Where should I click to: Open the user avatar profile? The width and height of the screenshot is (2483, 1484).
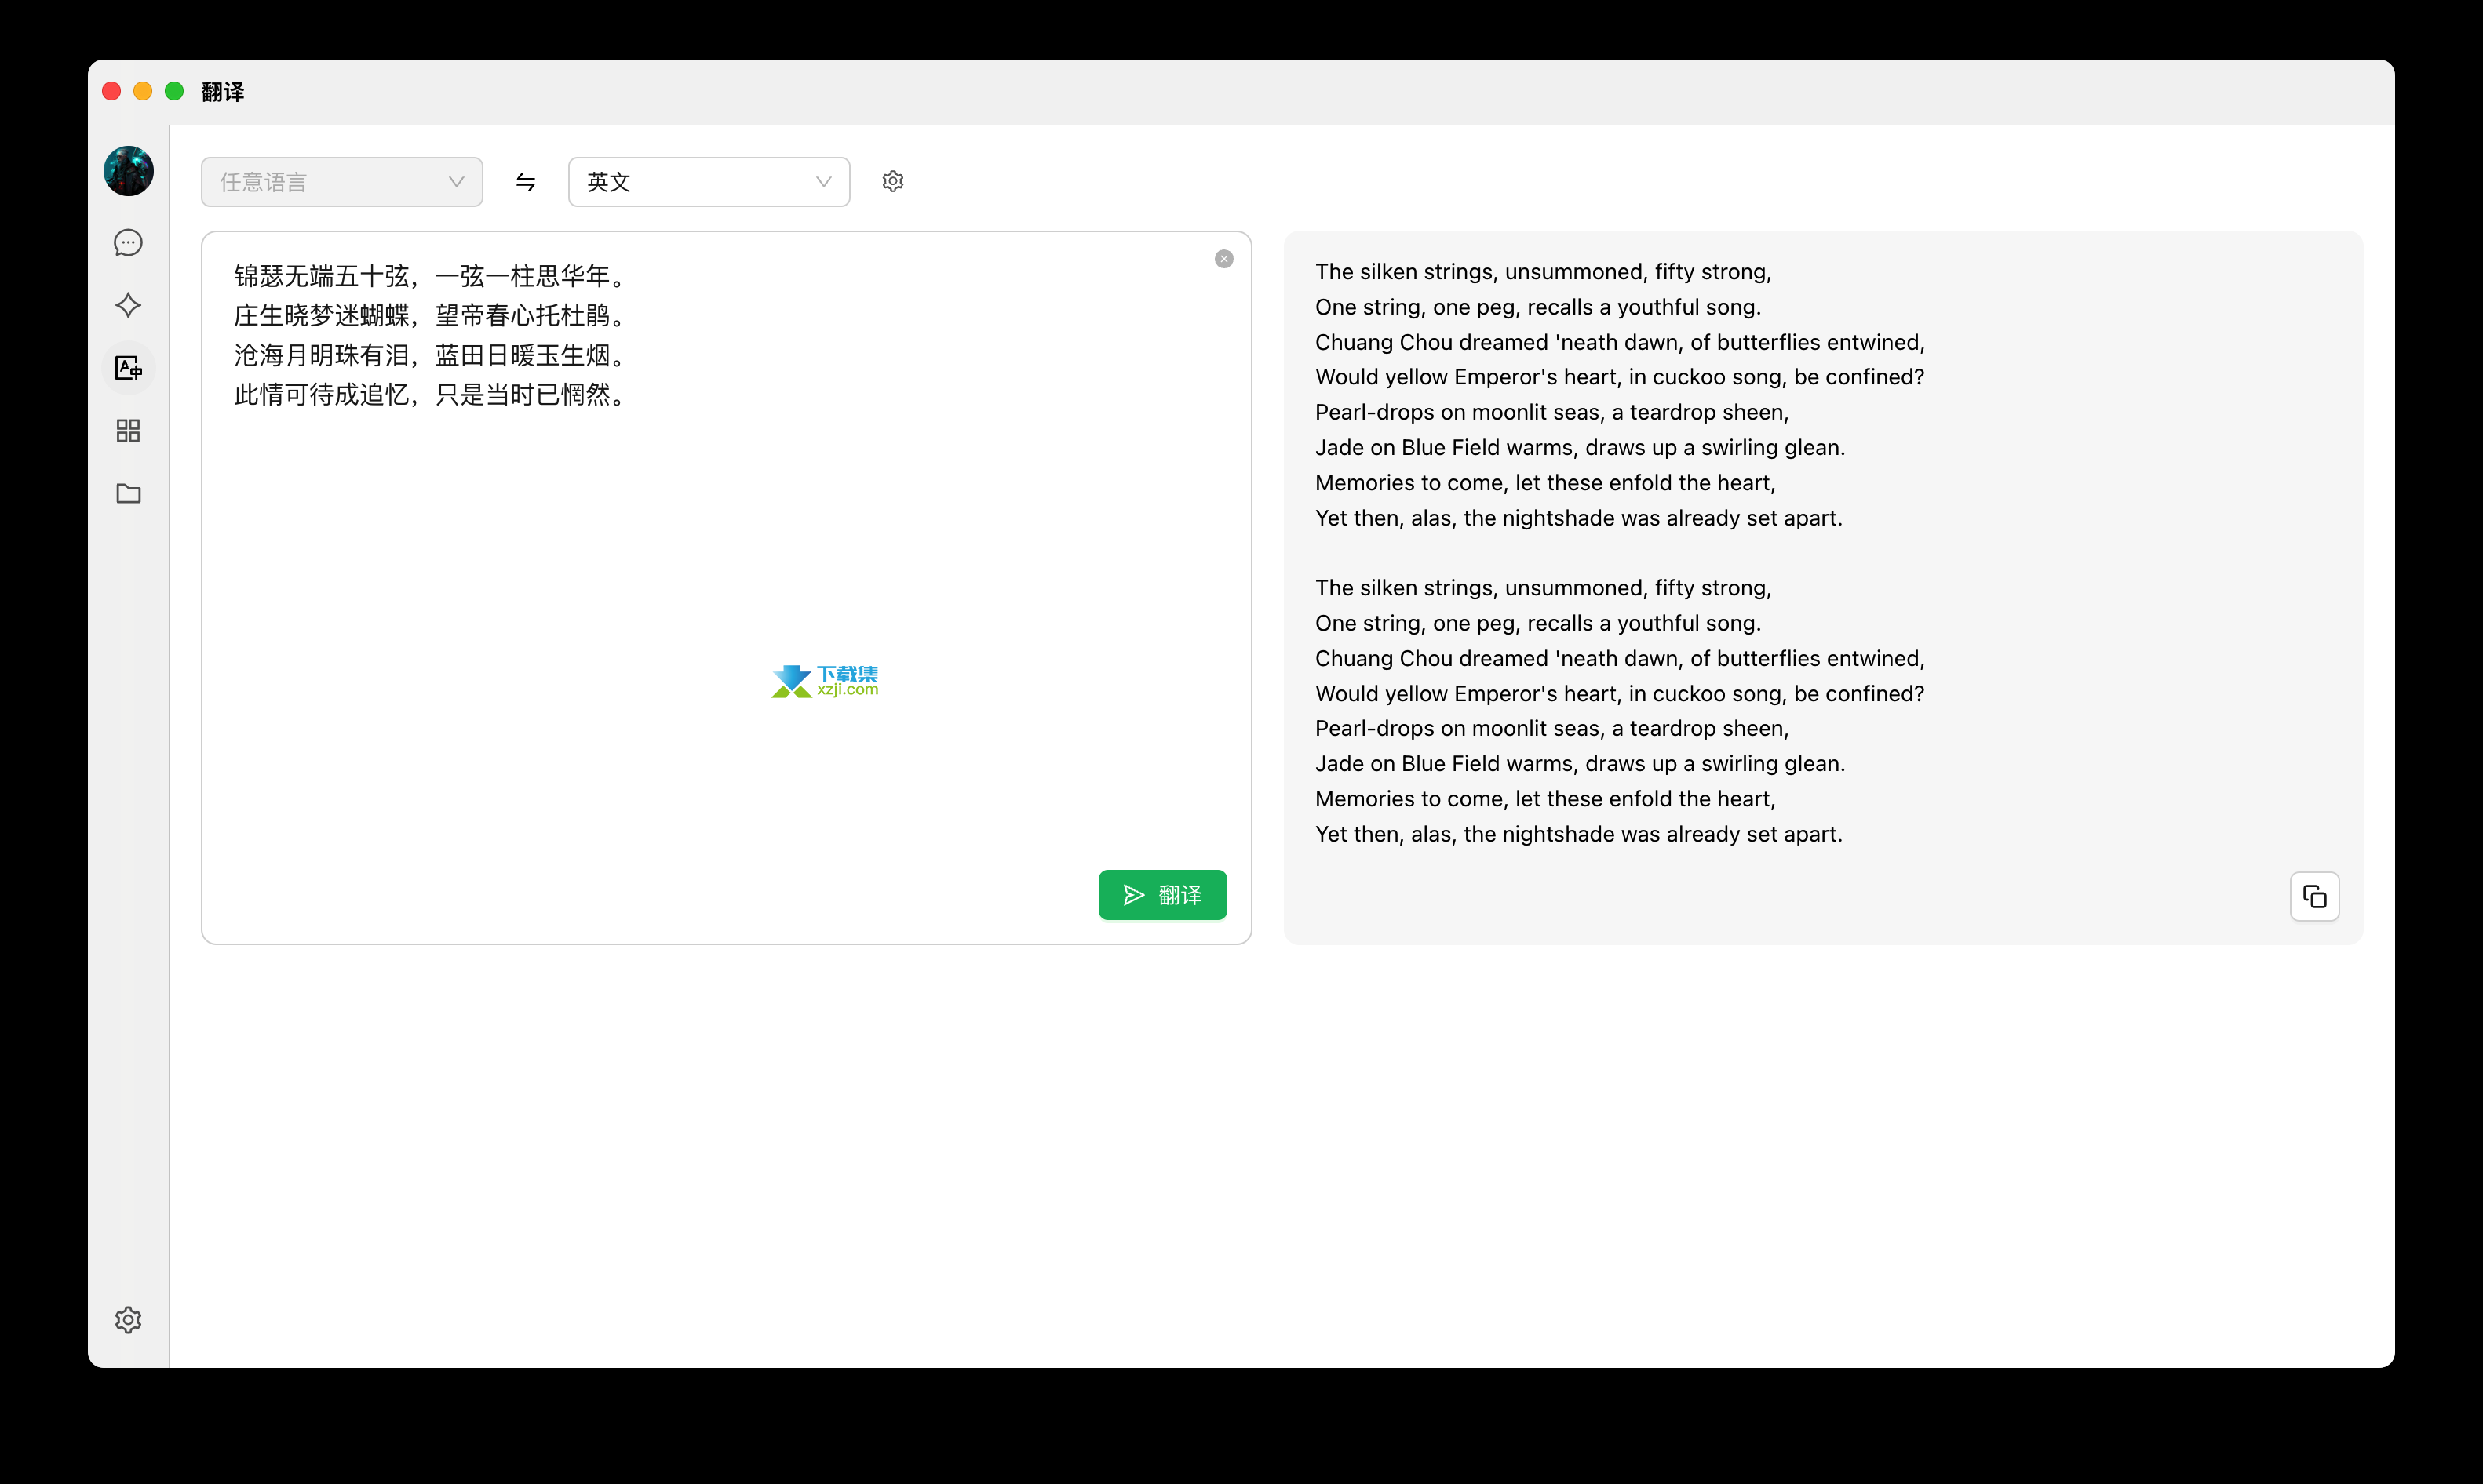(x=128, y=171)
